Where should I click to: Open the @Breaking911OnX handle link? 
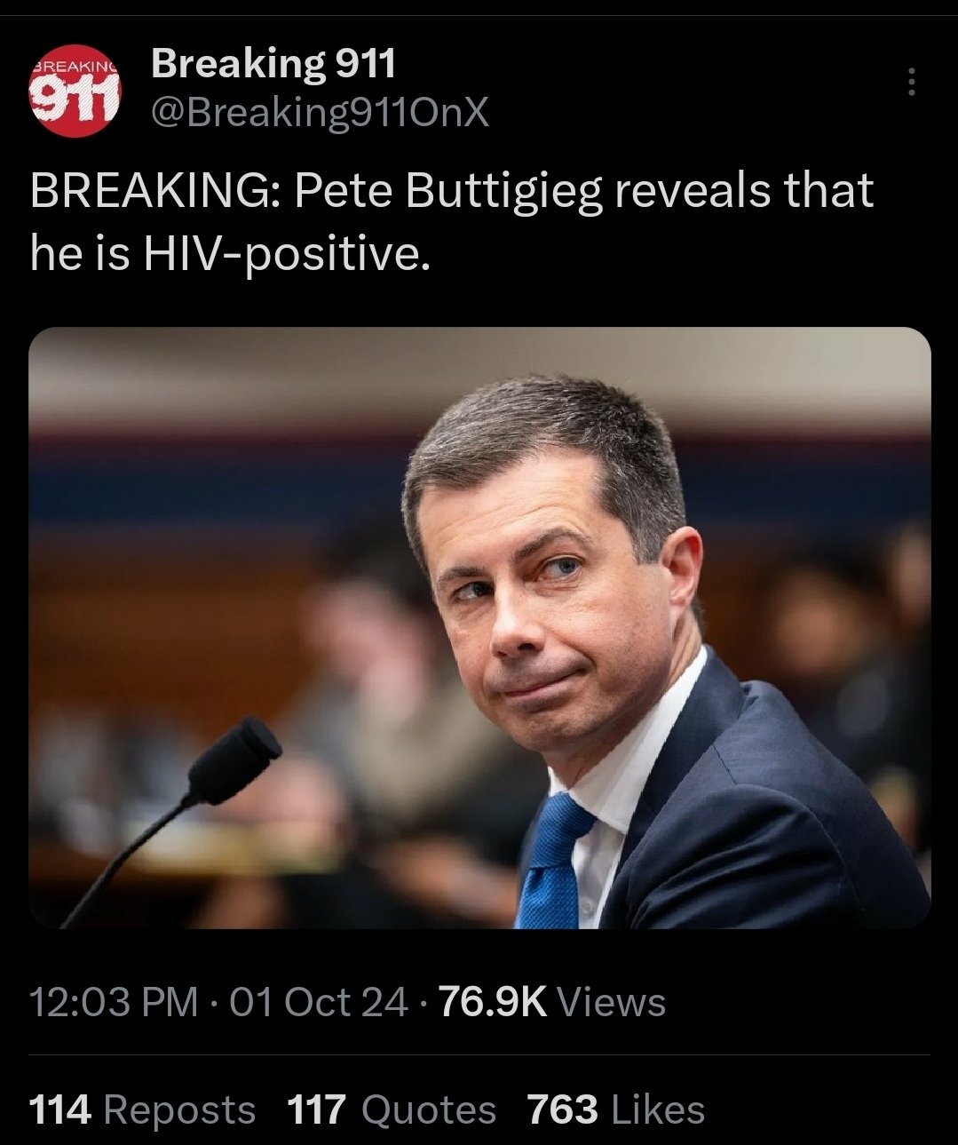pos(321,113)
